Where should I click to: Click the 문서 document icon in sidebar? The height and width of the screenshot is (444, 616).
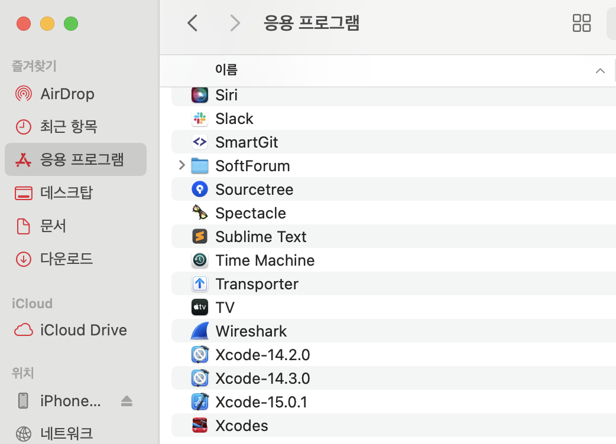(24, 226)
